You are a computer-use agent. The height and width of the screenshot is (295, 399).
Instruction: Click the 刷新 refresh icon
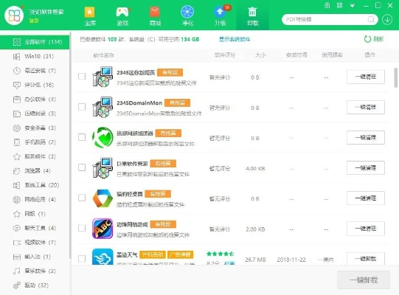click(x=367, y=39)
